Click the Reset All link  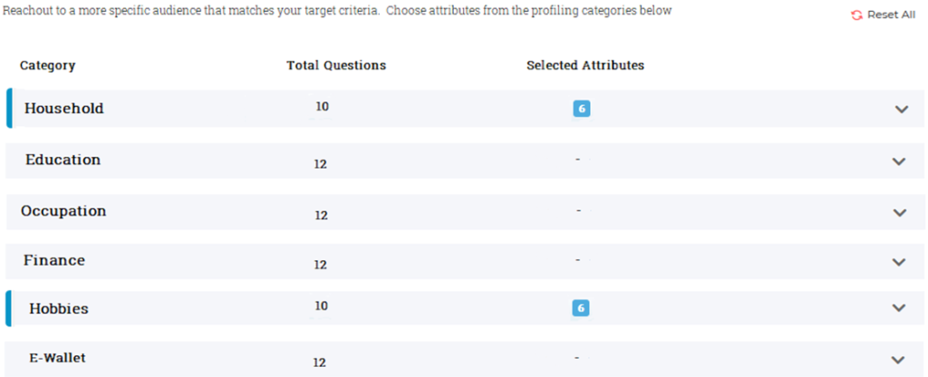point(891,15)
